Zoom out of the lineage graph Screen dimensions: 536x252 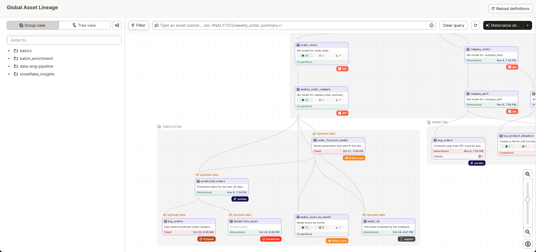coord(528,232)
